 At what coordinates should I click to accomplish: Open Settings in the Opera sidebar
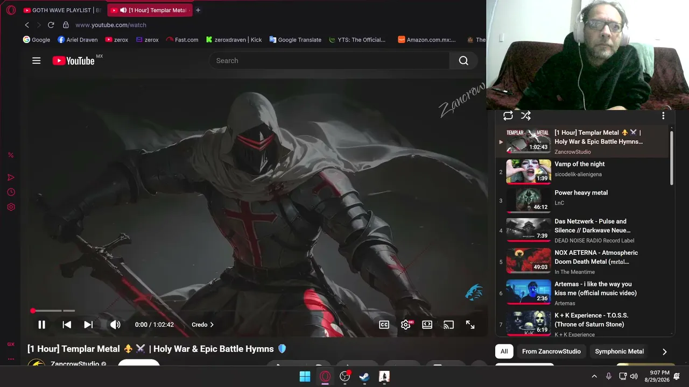coord(11,207)
